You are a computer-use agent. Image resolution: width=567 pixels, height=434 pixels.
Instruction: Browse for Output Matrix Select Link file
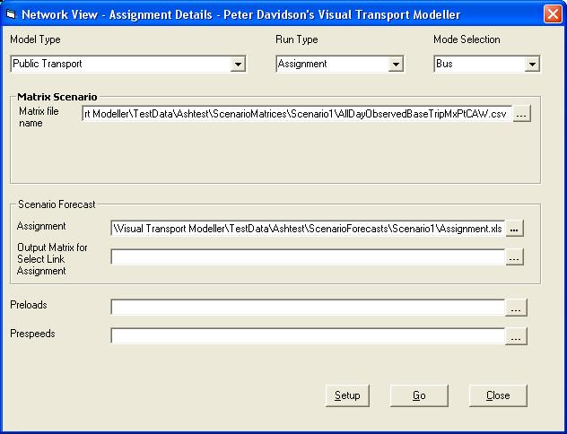[x=514, y=257]
